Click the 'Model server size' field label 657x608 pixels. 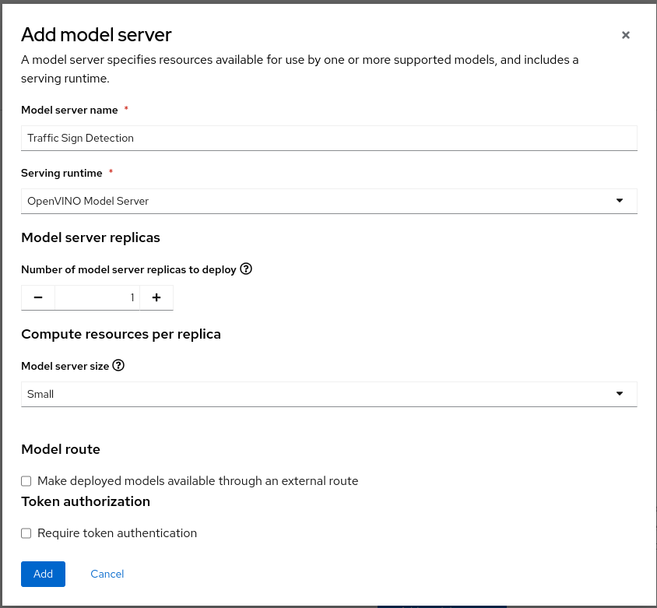pyautogui.click(x=65, y=366)
